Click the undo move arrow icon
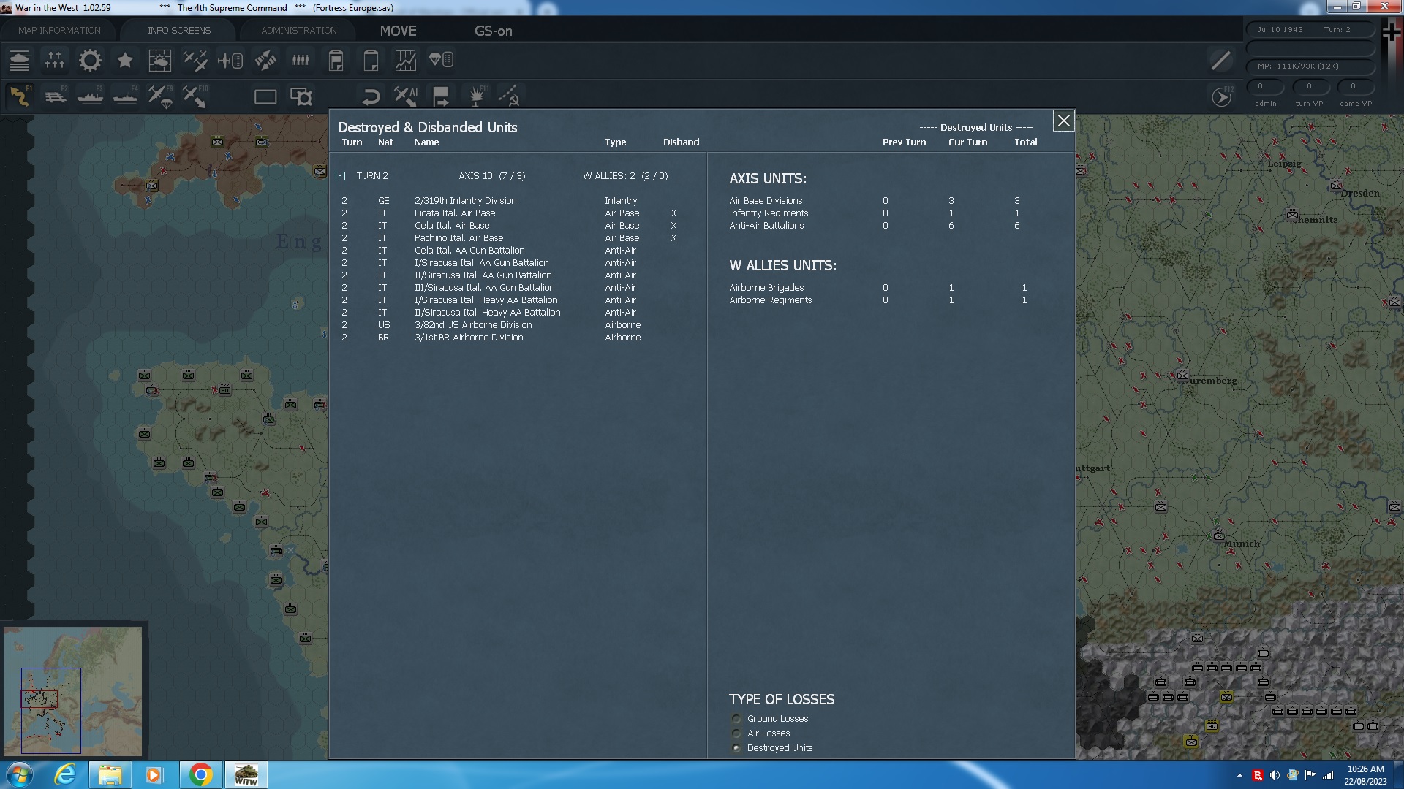This screenshot has height=789, width=1404. point(371,96)
